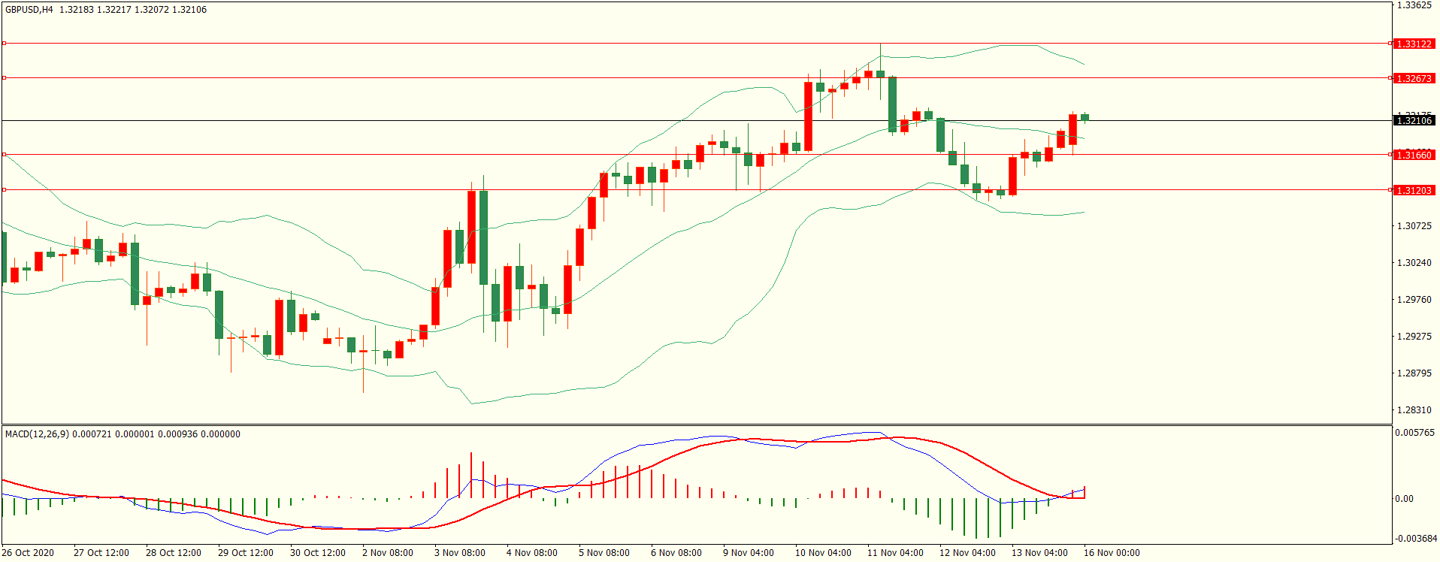Click the 28 Oct 12:00 time label
This screenshot has width=1440, height=562.
point(174,553)
